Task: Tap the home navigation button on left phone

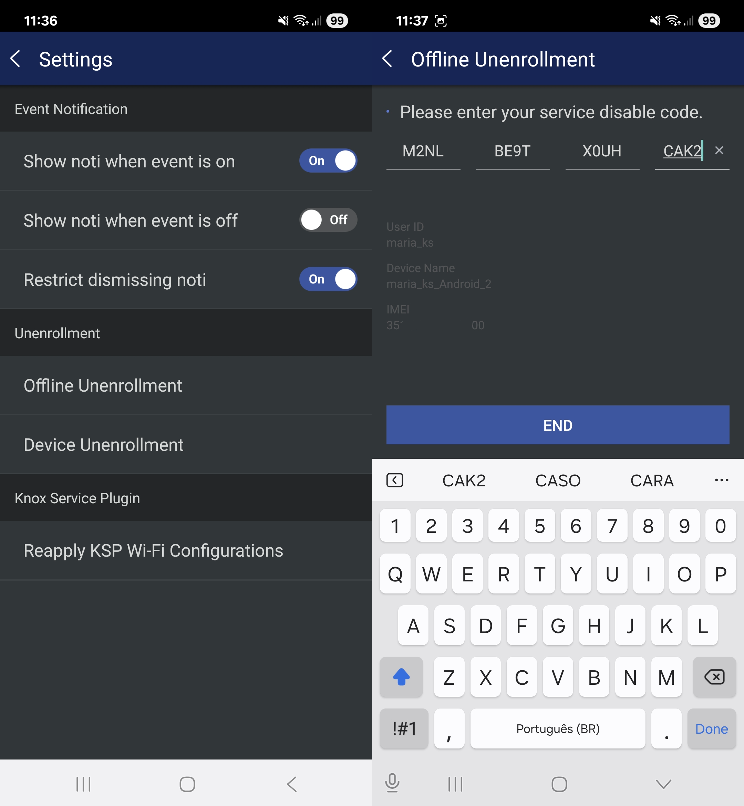Action: point(187,784)
